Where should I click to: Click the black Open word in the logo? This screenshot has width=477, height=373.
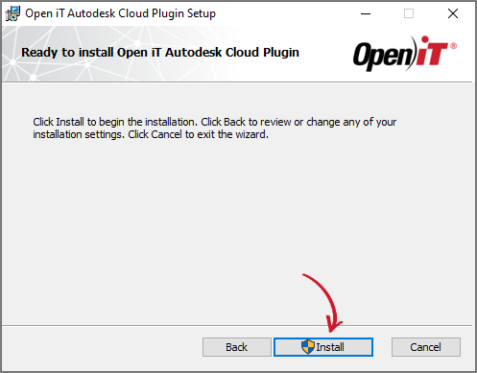(383, 56)
